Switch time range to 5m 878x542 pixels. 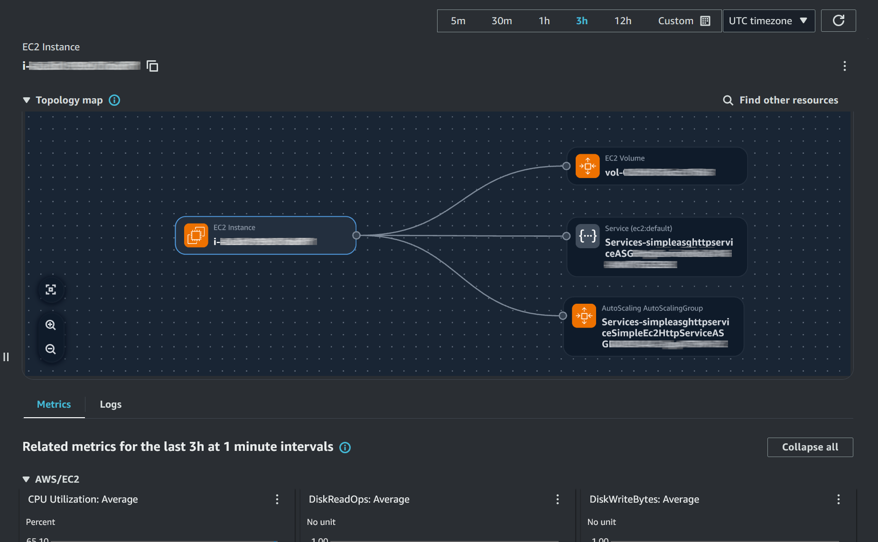click(x=458, y=20)
